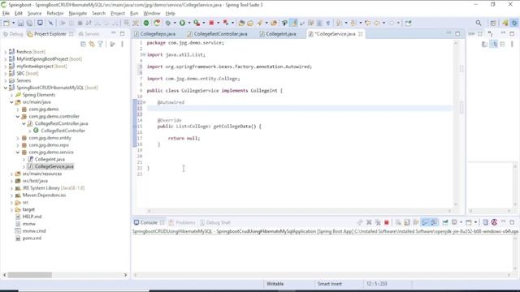Viewport: 520px width, 292px height.
Task: Open the Navigate menu
Action: tap(78, 13)
